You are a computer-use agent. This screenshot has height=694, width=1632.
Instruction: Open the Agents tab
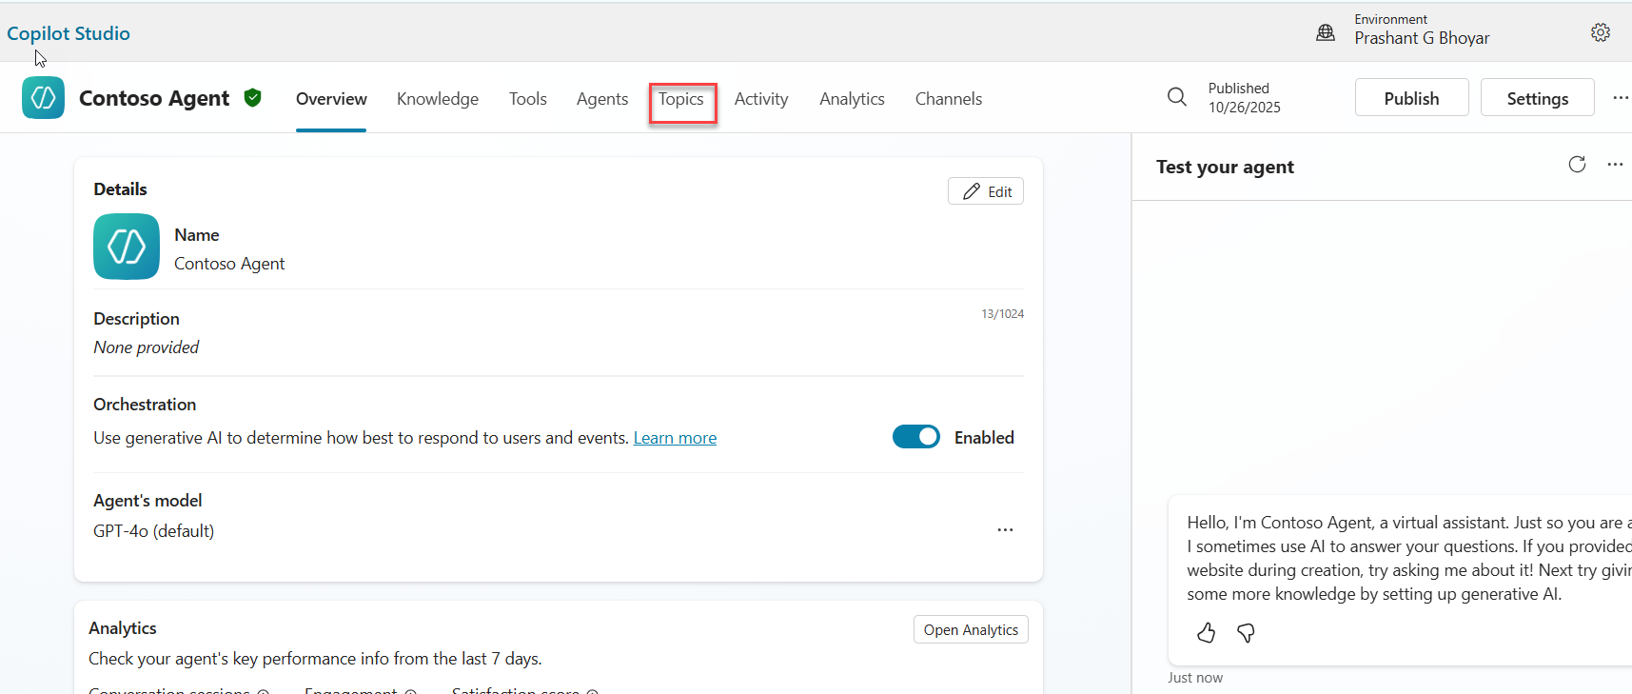(x=602, y=99)
